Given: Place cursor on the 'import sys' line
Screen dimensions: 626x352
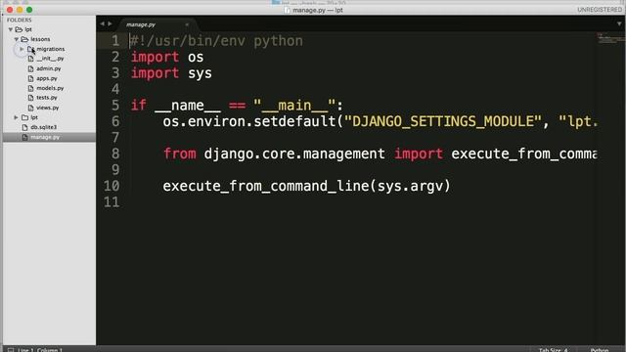Looking at the screenshot, I should click(172, 73).
